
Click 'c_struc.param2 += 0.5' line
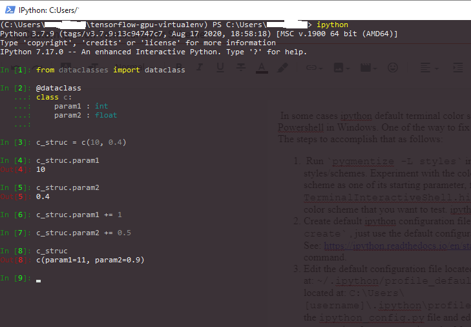[x=83, y=233]
